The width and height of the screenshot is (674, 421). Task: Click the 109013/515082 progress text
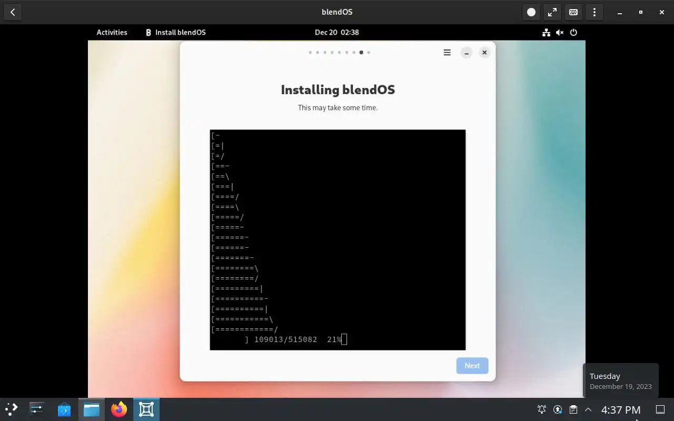285,339
